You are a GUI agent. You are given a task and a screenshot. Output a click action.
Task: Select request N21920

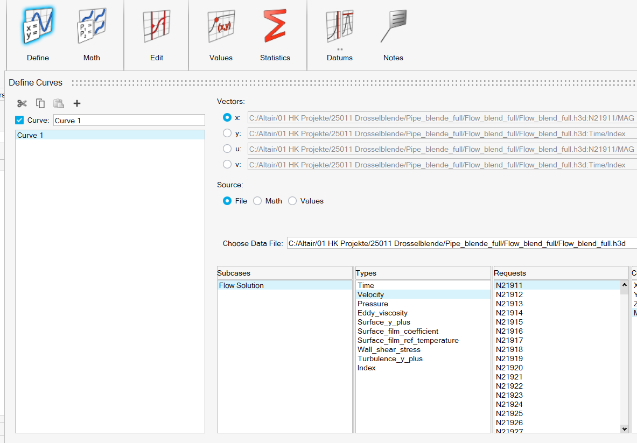pyautogui.click(x=557, y=368)
